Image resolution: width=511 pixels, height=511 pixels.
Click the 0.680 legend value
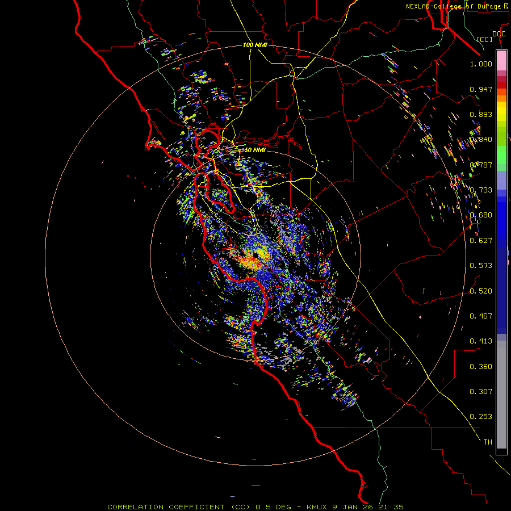pos(481,215)
